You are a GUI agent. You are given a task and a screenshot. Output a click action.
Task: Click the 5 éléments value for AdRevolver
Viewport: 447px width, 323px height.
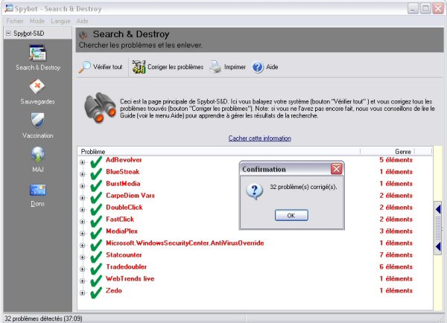[x=396, y=160]
